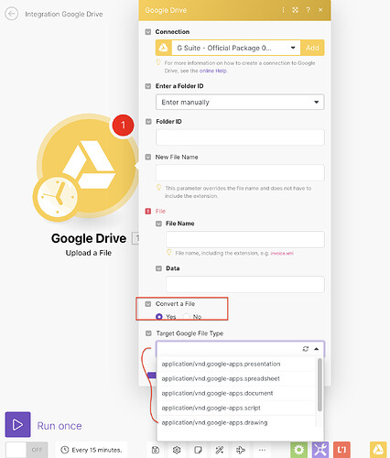390x458 pixels.
Task: Open the Google Drive module circle icon
Action: 89,165
